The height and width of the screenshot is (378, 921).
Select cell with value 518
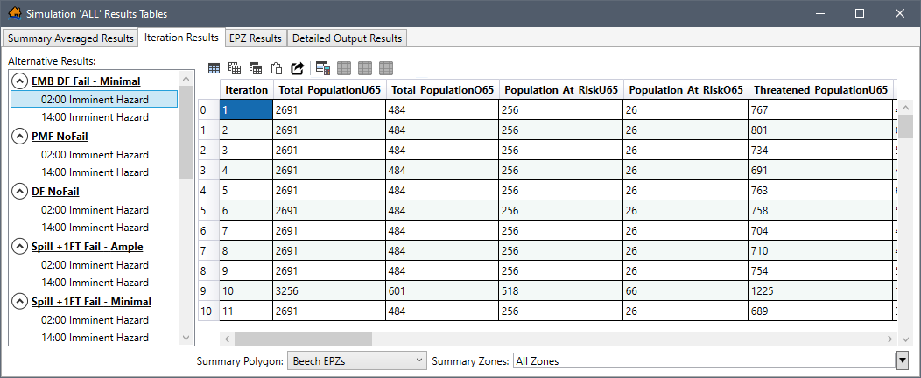click(561, 290)
